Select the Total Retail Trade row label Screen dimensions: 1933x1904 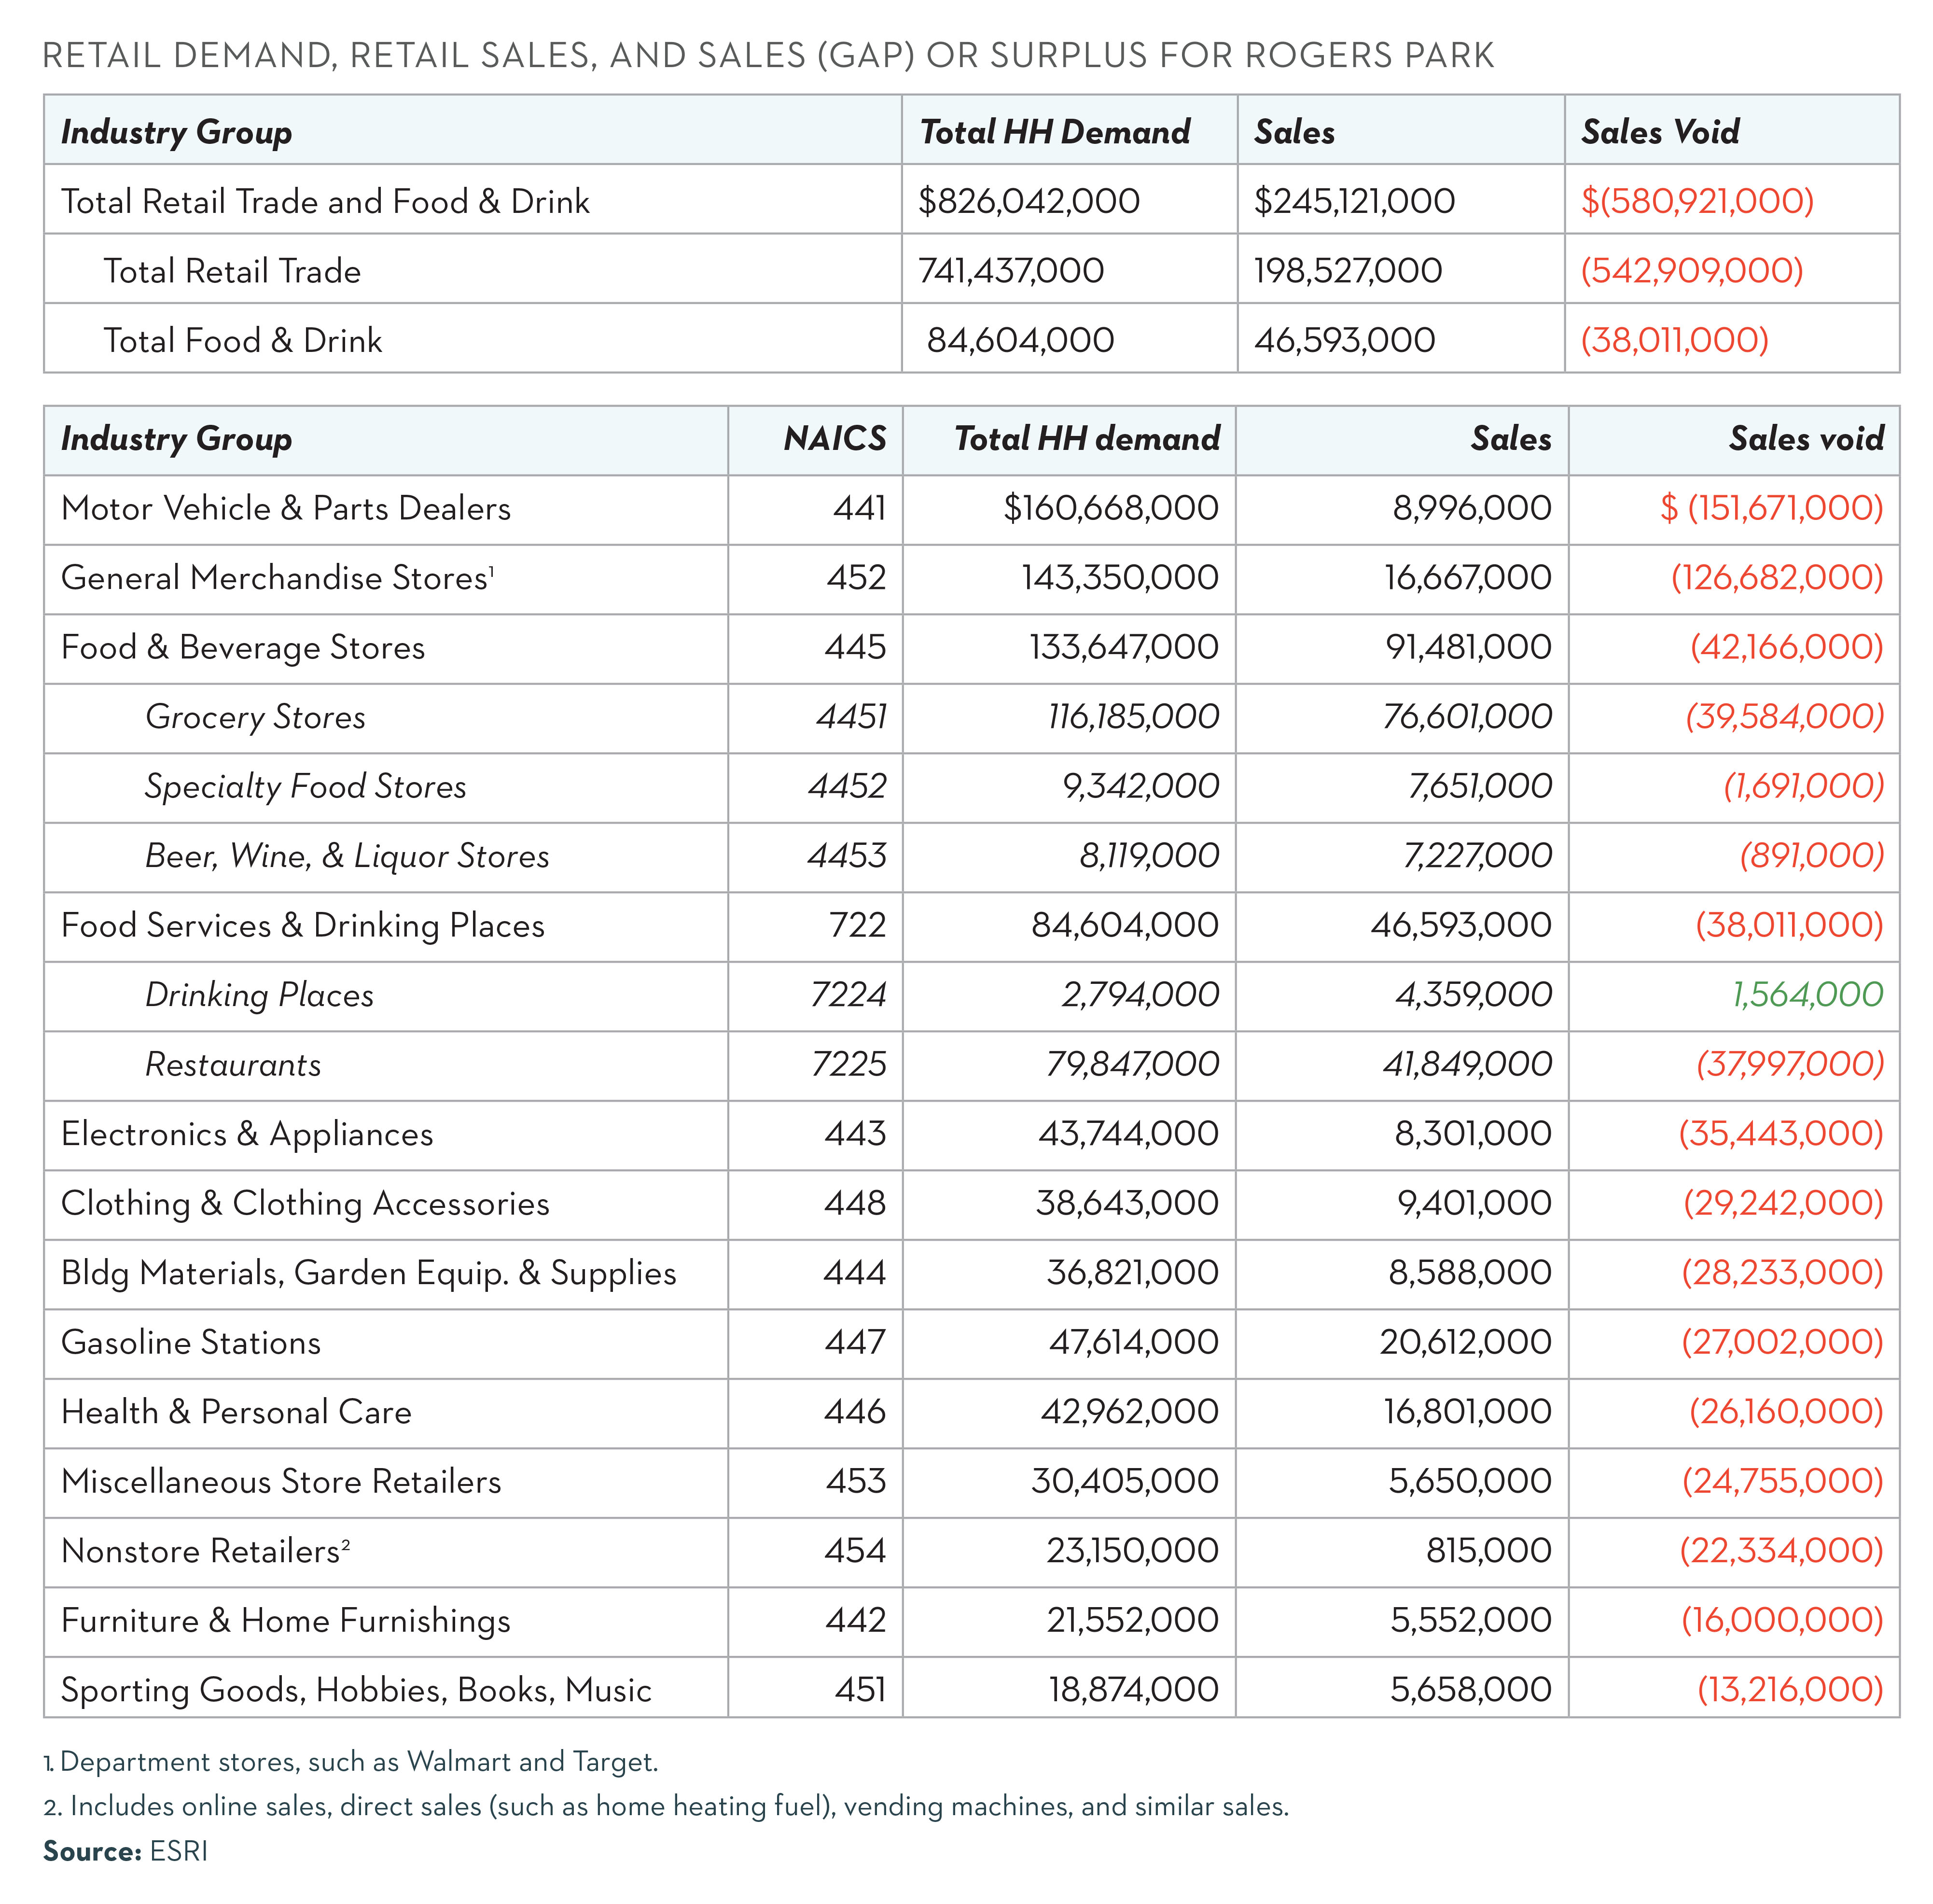[x=231, y=271]
